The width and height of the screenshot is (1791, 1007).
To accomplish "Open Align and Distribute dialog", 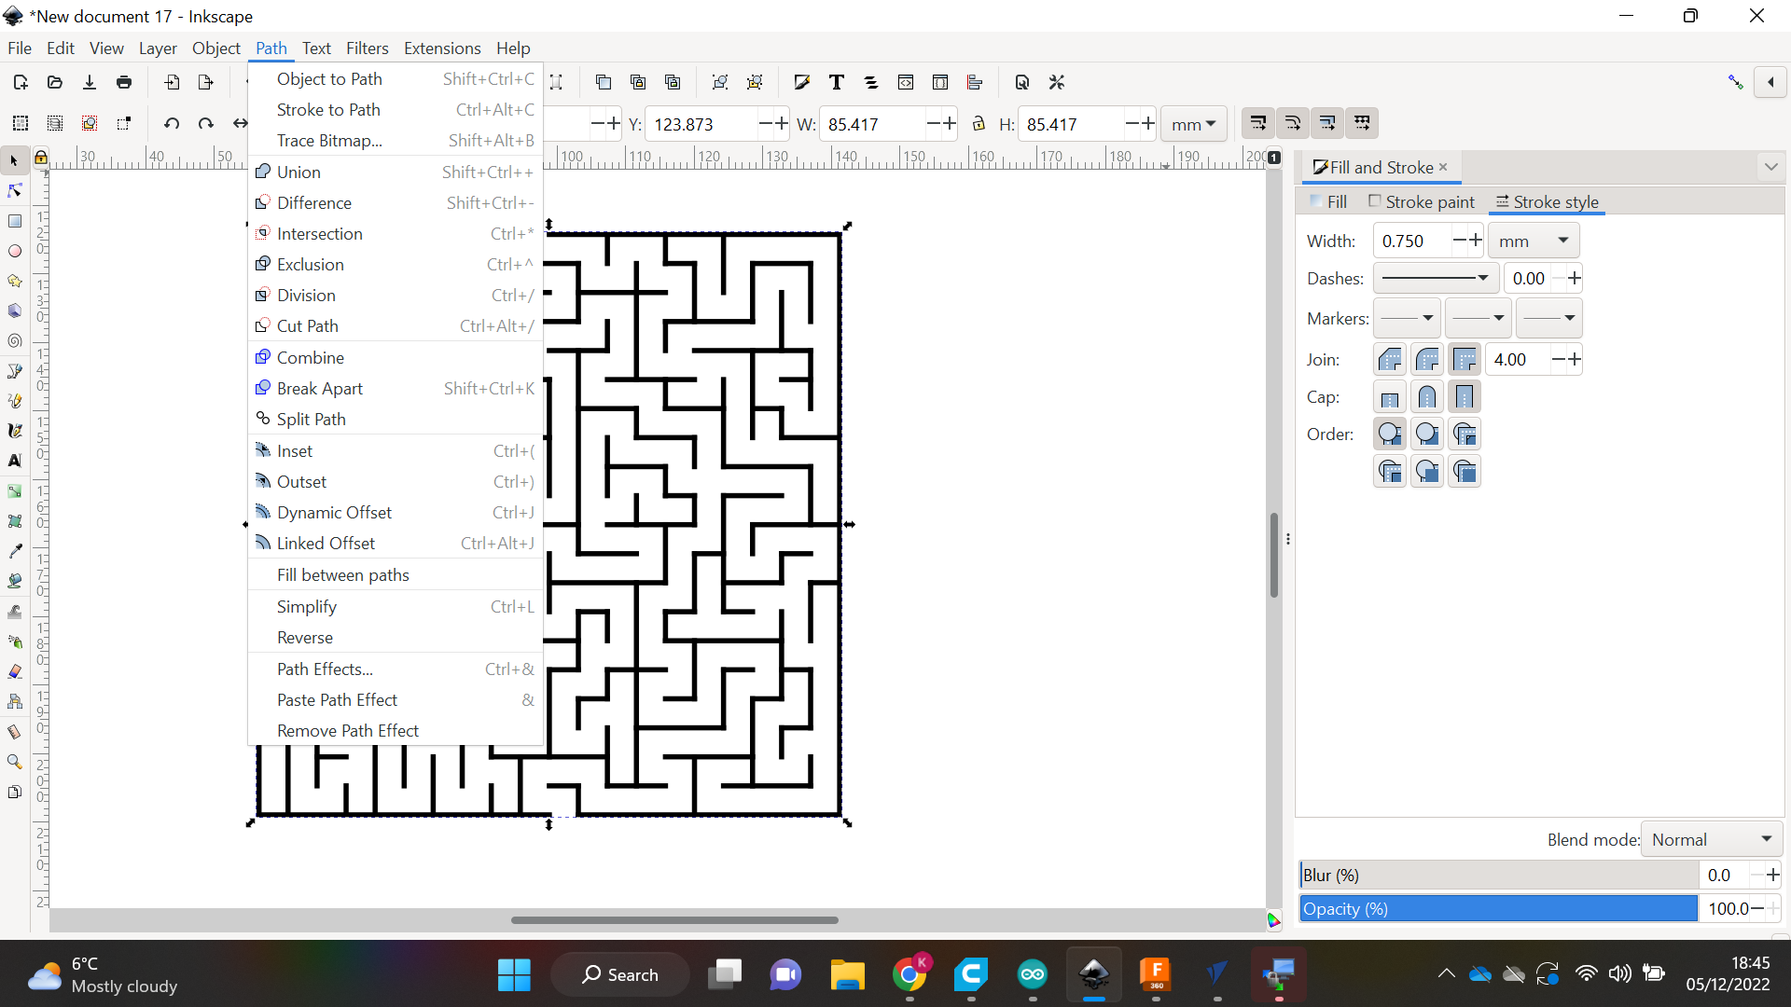I will coord(975,82).
